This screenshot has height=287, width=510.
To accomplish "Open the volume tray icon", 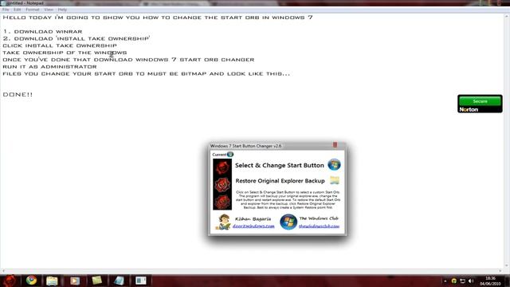I will (471, 281).
